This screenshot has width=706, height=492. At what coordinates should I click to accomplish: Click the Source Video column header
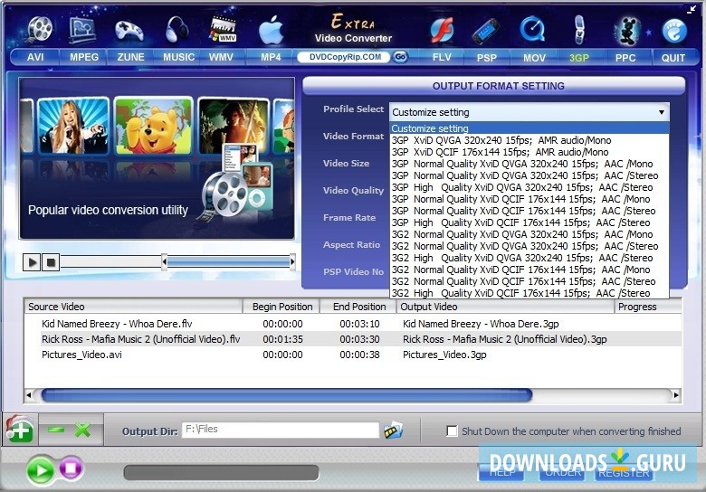[x=133, y=307]
